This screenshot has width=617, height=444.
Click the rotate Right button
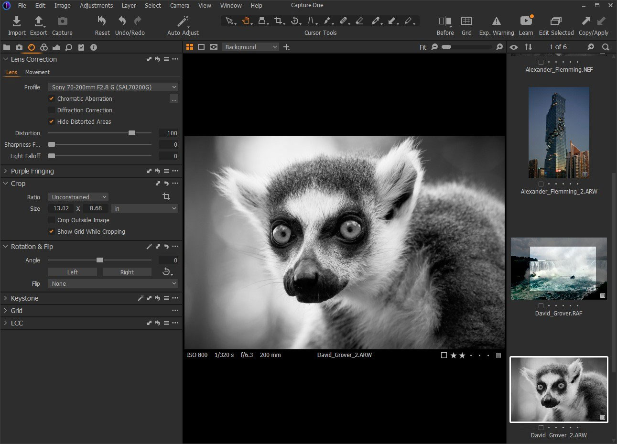click(x=127, y=272)
